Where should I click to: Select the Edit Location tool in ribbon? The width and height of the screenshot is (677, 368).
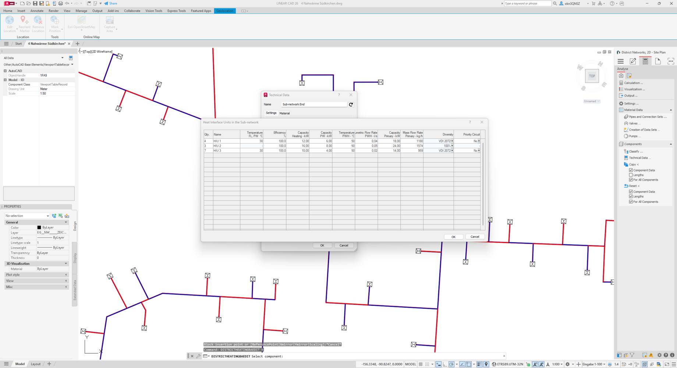point(10,24)
